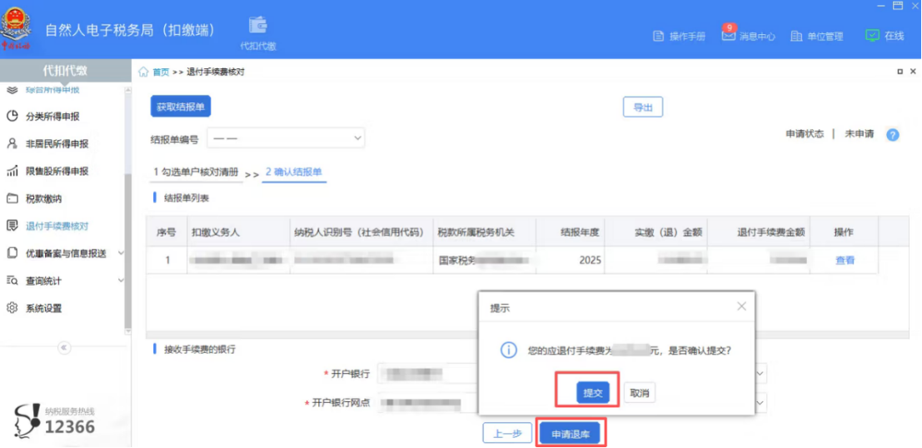Close the 提示 dialog with X

click(x=741, y=306)
